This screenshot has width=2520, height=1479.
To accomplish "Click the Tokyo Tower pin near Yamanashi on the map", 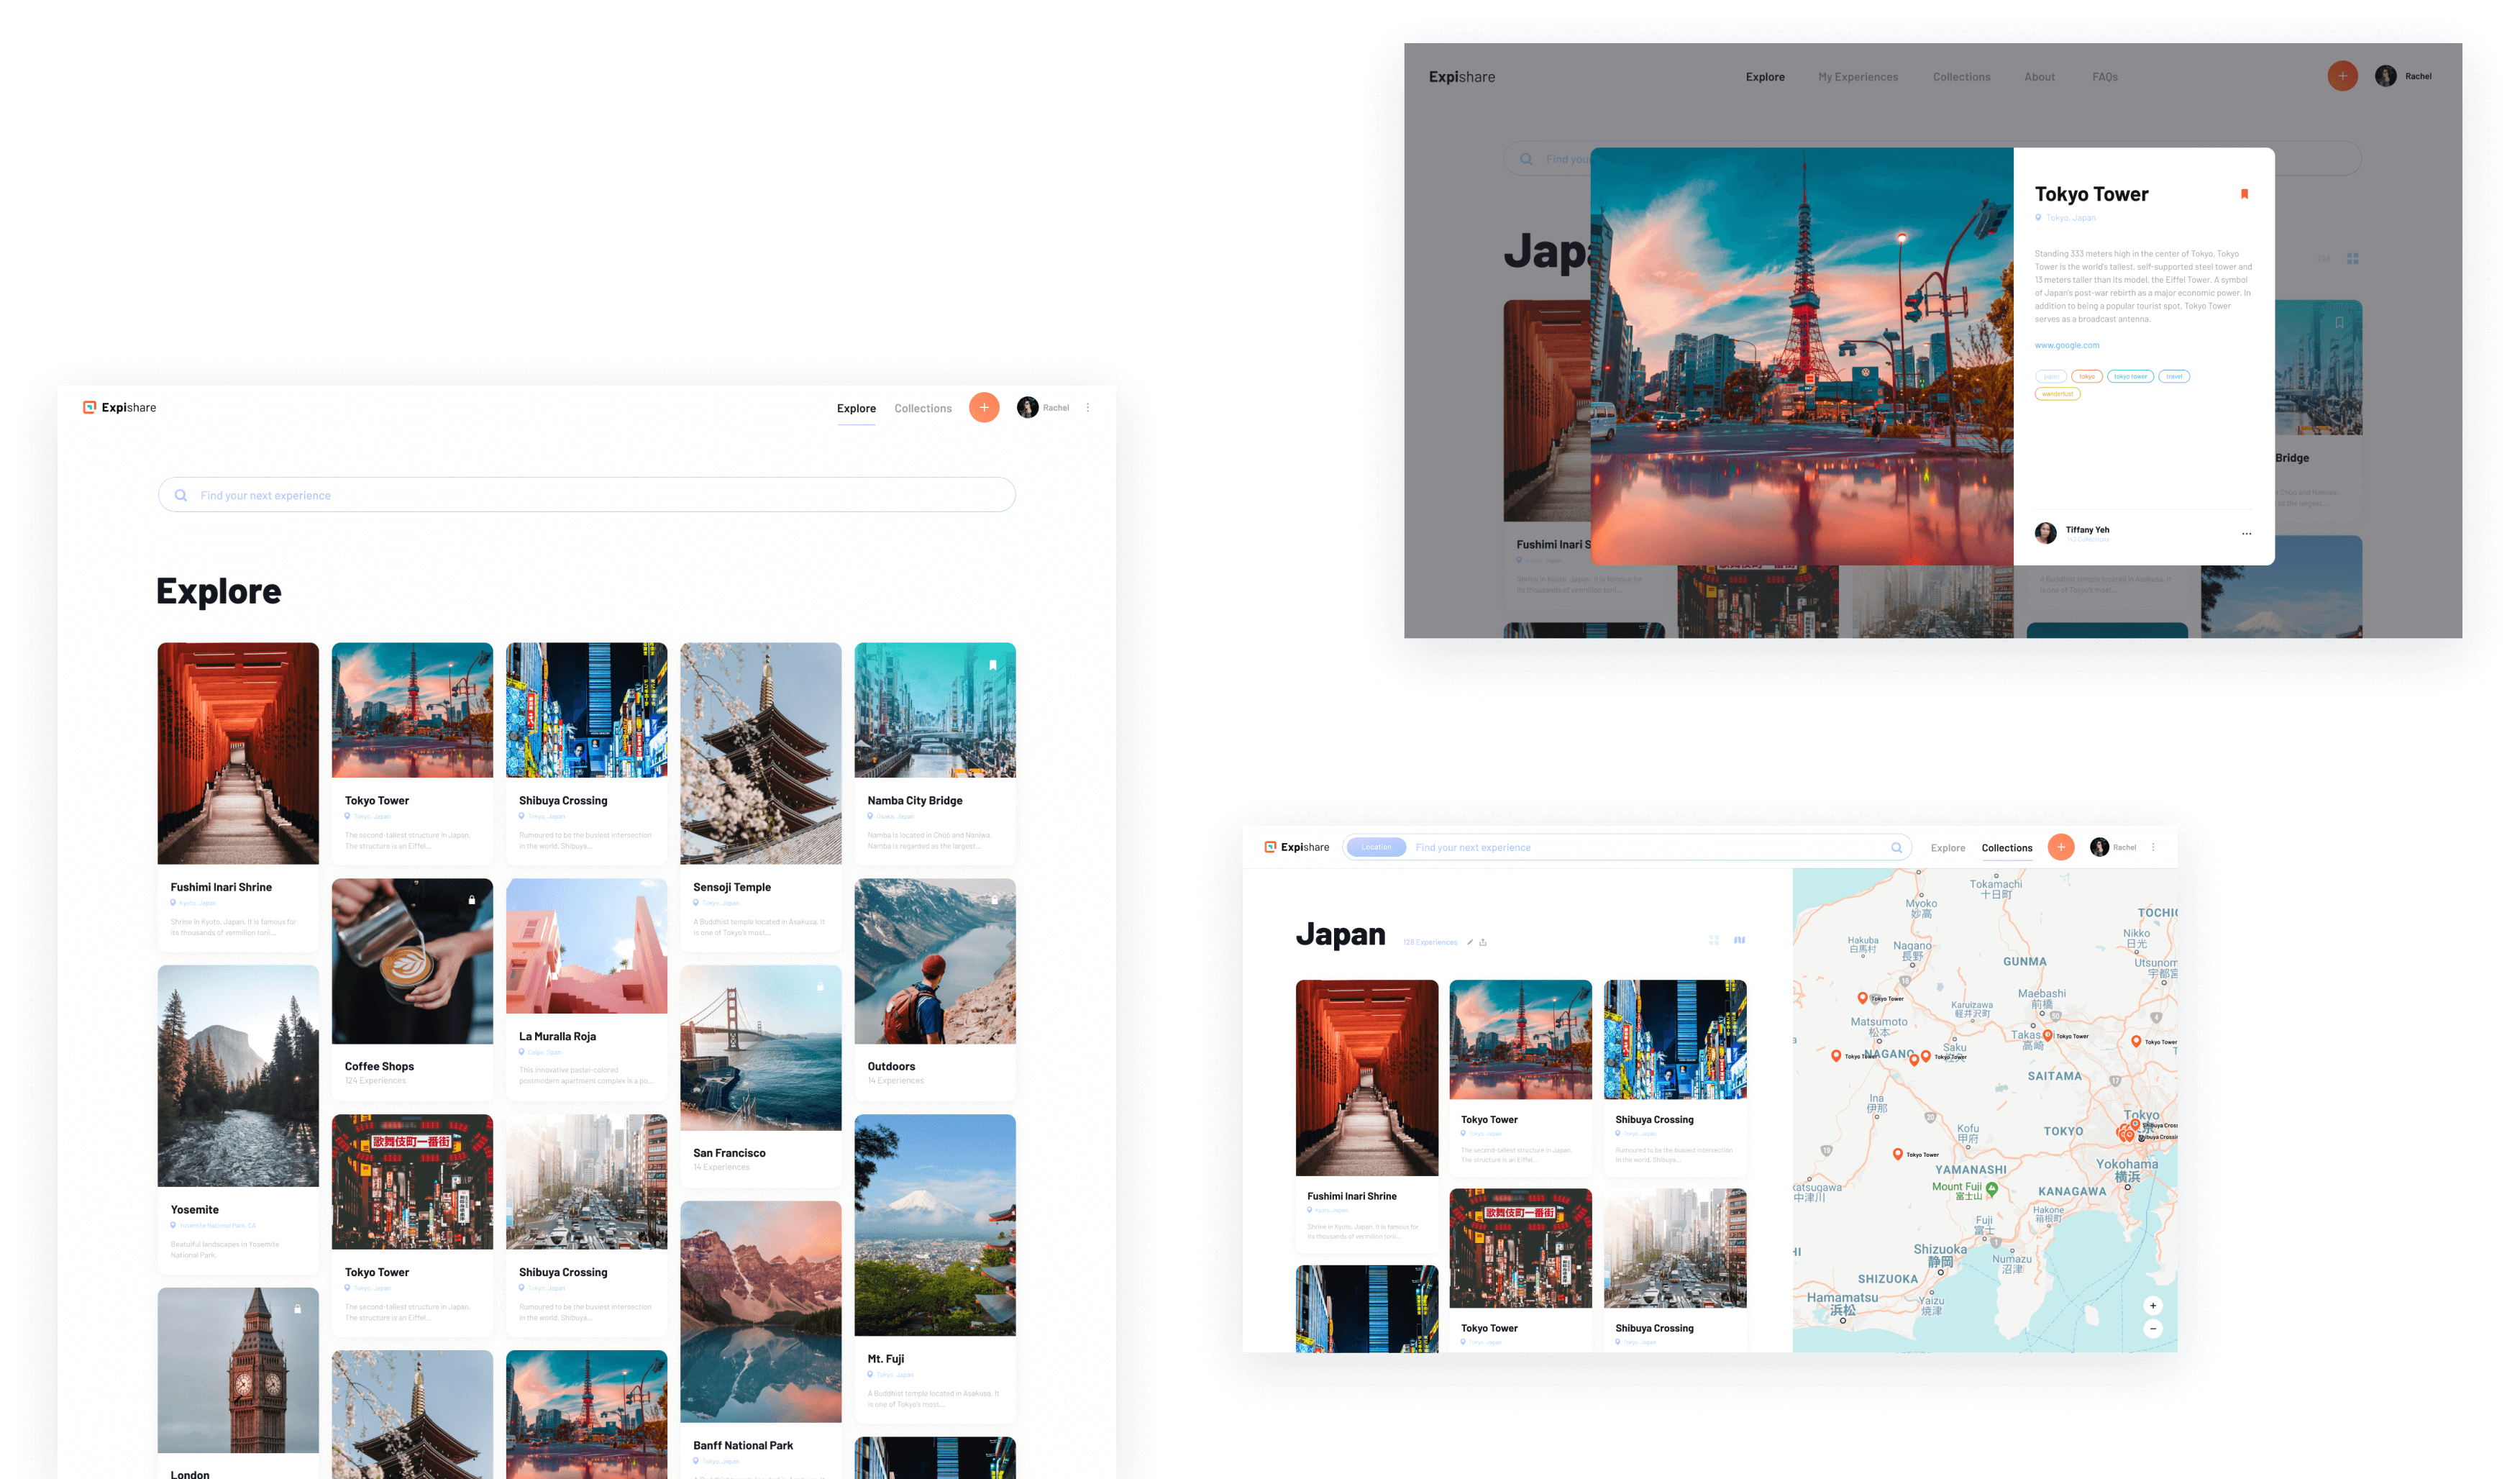I will 1898,1154.
